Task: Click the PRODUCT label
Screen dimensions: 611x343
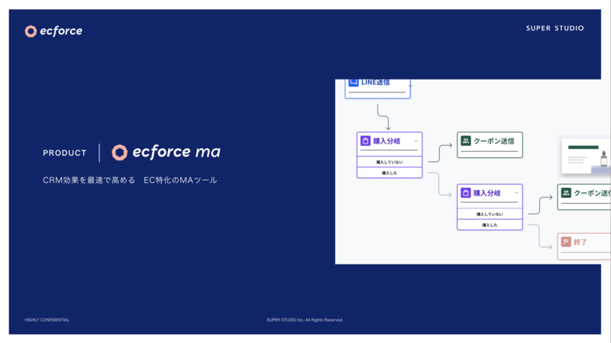Action: click(65, 153)
